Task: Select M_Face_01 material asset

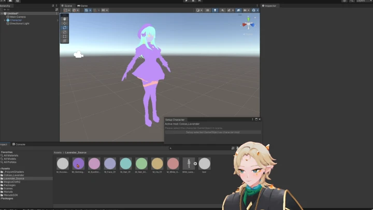Action: click(110, 165)
